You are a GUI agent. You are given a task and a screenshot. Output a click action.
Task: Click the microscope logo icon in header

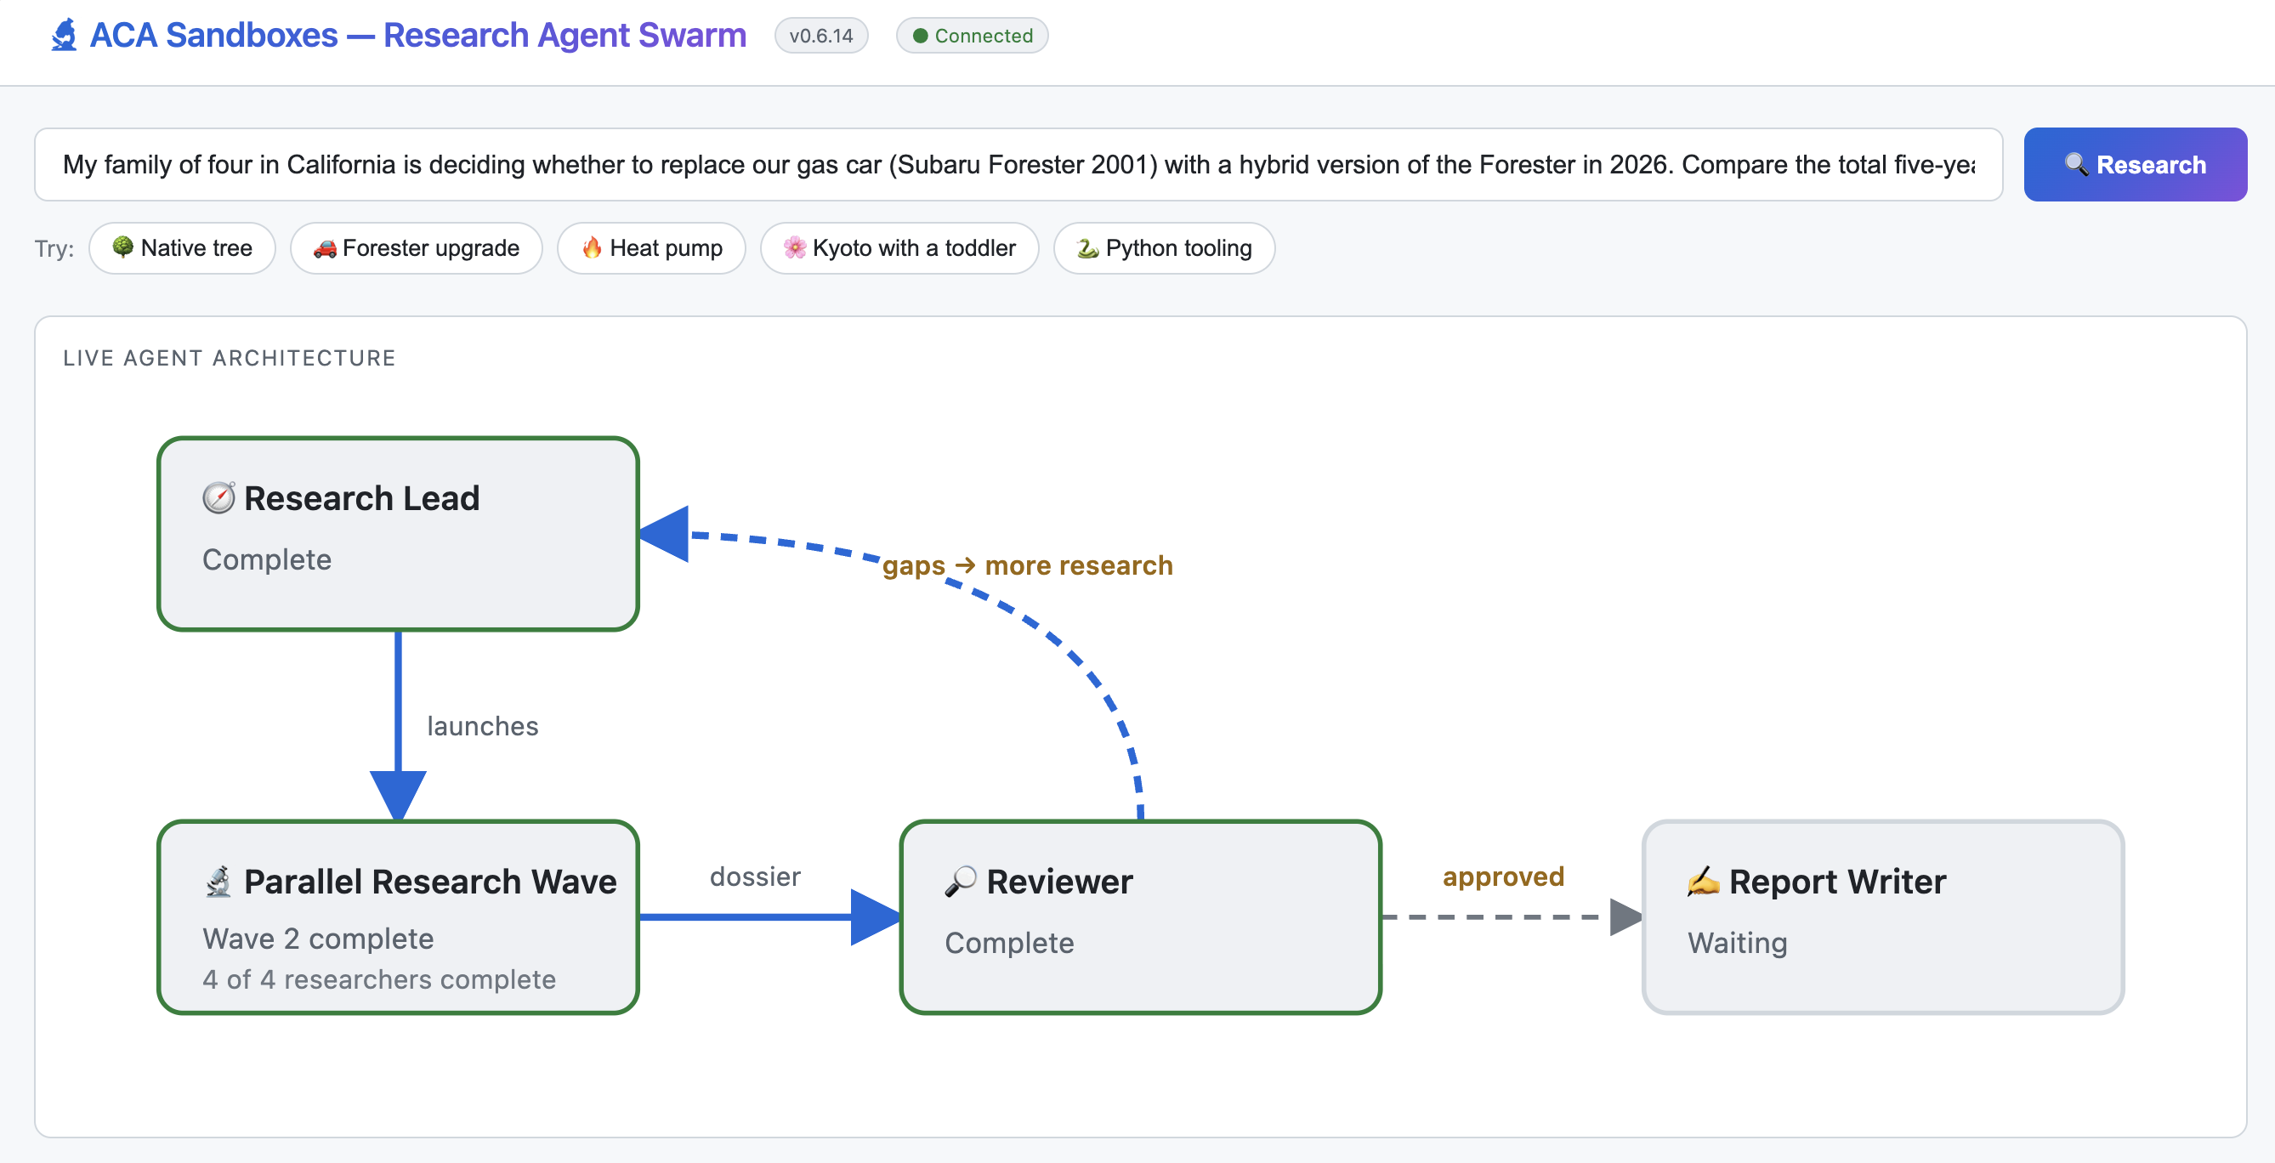[64, 36]
